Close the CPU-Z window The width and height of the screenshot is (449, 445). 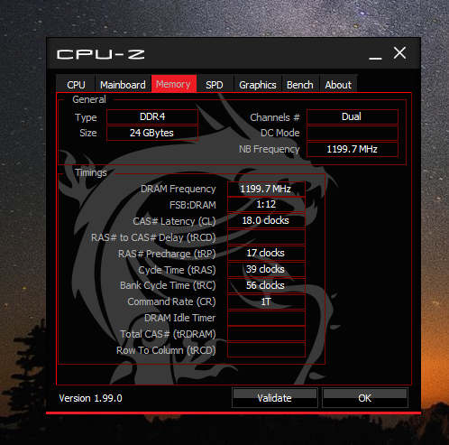[399, 53]
